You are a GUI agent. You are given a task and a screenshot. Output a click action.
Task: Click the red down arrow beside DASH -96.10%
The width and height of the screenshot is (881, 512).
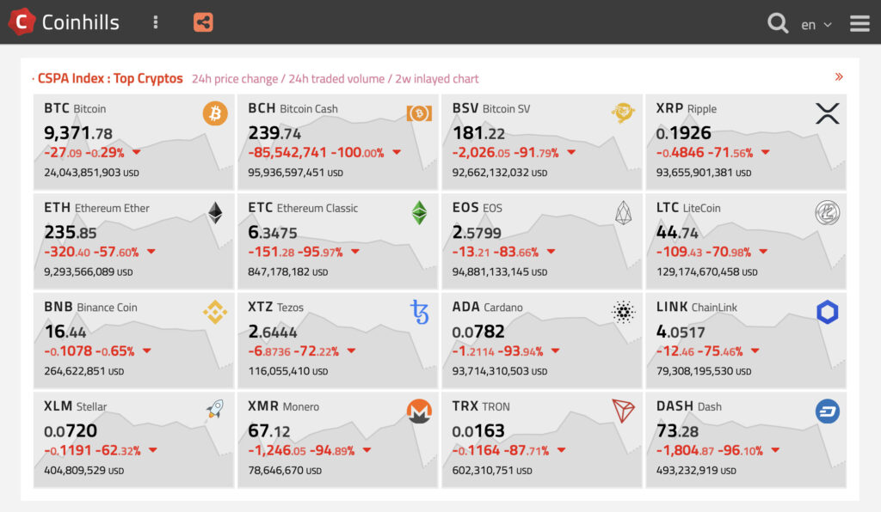[775, 450]
